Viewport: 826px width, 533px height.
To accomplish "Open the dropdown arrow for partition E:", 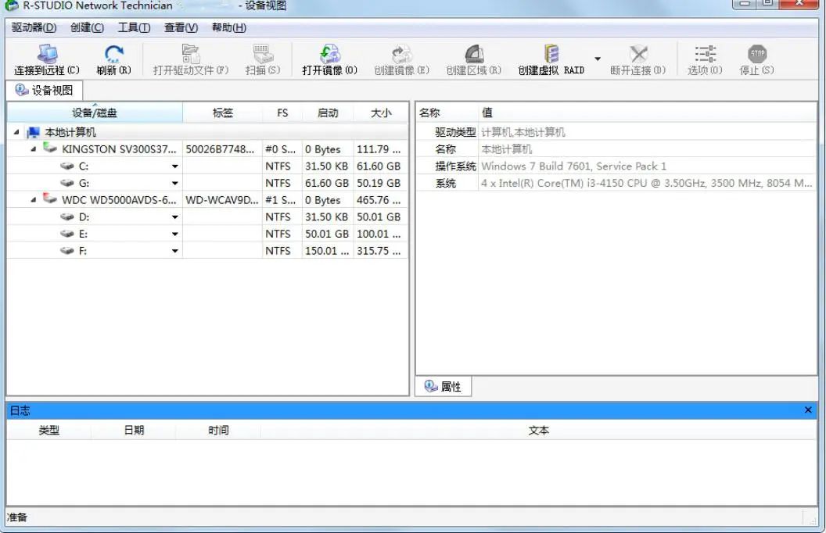I will pos(175,234).
